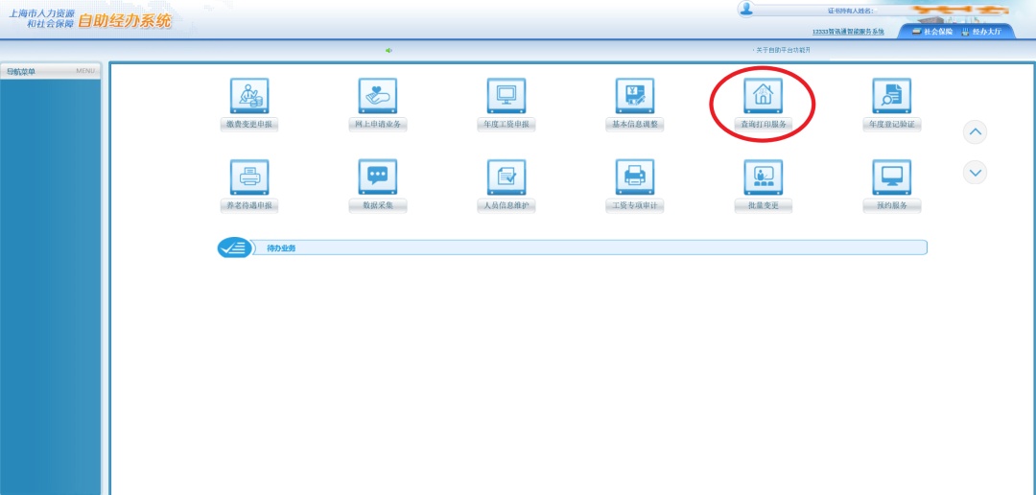Open 缴费变更申报 icon
This screenshot has height=495, width=1036.
click(x=249, y=97)
